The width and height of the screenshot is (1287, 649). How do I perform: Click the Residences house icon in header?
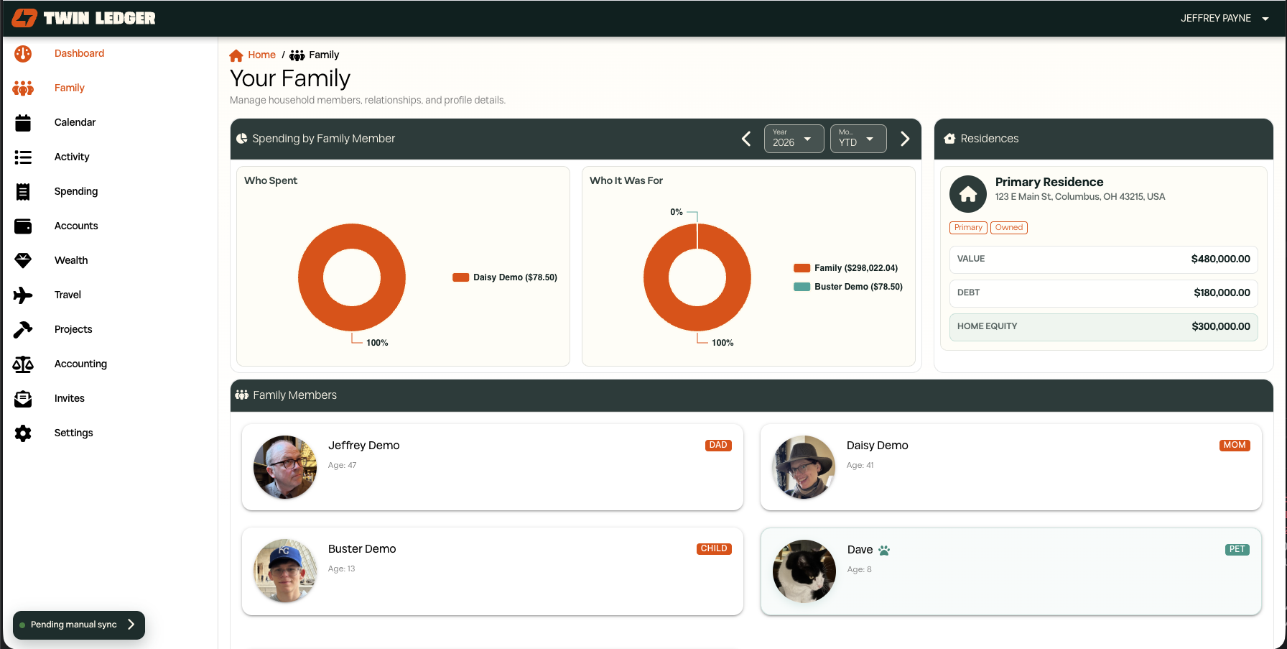tap(949, 139)
